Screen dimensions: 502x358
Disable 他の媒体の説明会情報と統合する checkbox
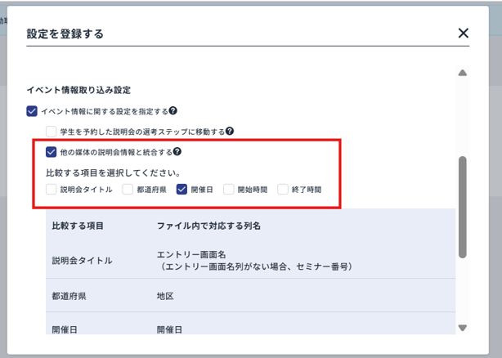pos(52,152)
